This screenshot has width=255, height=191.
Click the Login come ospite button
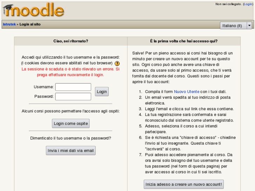pyautogui.click(x=71, y=123)
